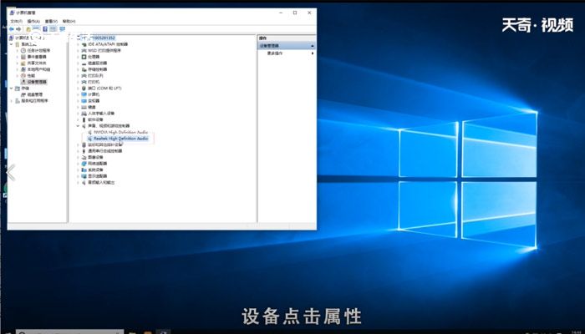Screen dimensions: 585x334
Task: Open the 帮助(H) menu
Action: tap(69, 21)
